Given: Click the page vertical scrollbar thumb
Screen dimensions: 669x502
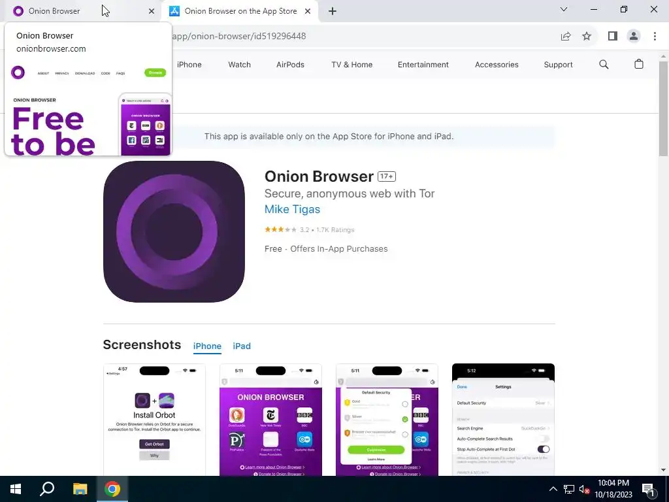Looking at the screenshot, I should [x=664, y=109].
